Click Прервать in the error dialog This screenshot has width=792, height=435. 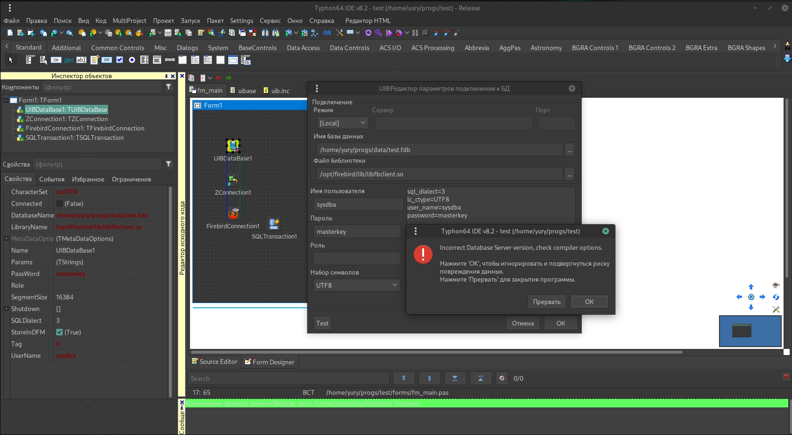click(x=547, y=302)
